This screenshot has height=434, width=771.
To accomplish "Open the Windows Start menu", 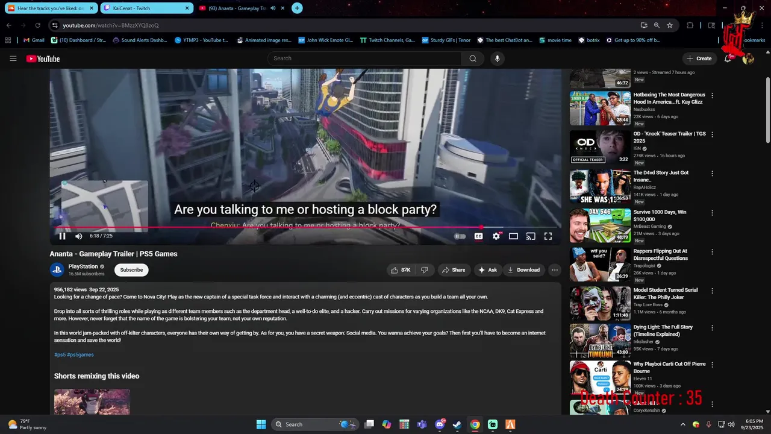I will 261,424.
